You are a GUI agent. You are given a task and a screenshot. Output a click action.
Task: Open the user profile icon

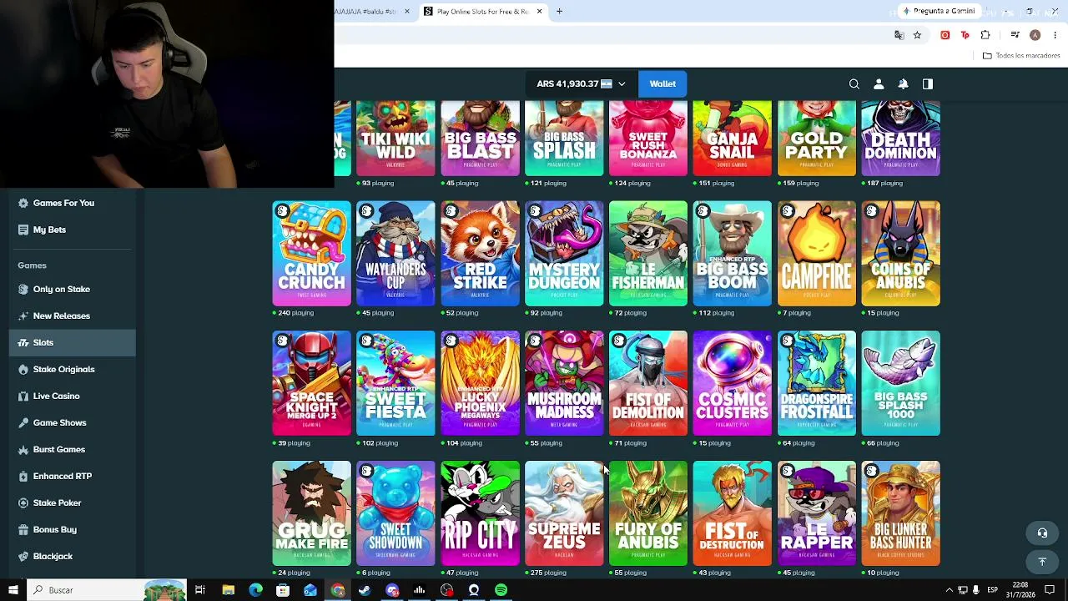879,84
